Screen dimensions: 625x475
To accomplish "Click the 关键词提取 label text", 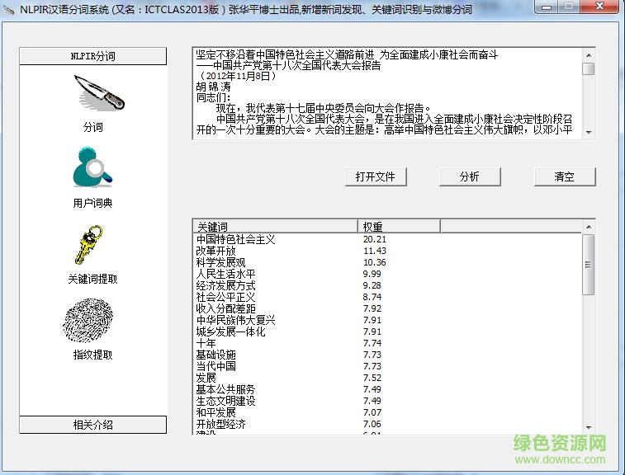I will click(x=92, y=279).
